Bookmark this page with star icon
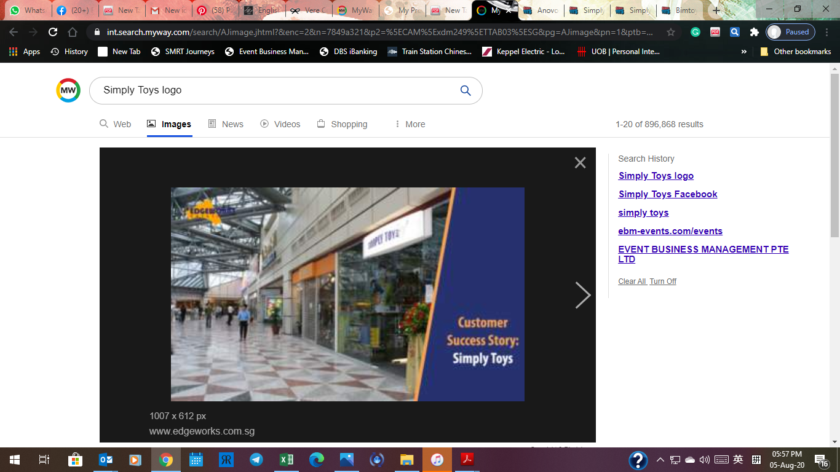Viewport: 840px width, 472px height. (x=671, y=32)
